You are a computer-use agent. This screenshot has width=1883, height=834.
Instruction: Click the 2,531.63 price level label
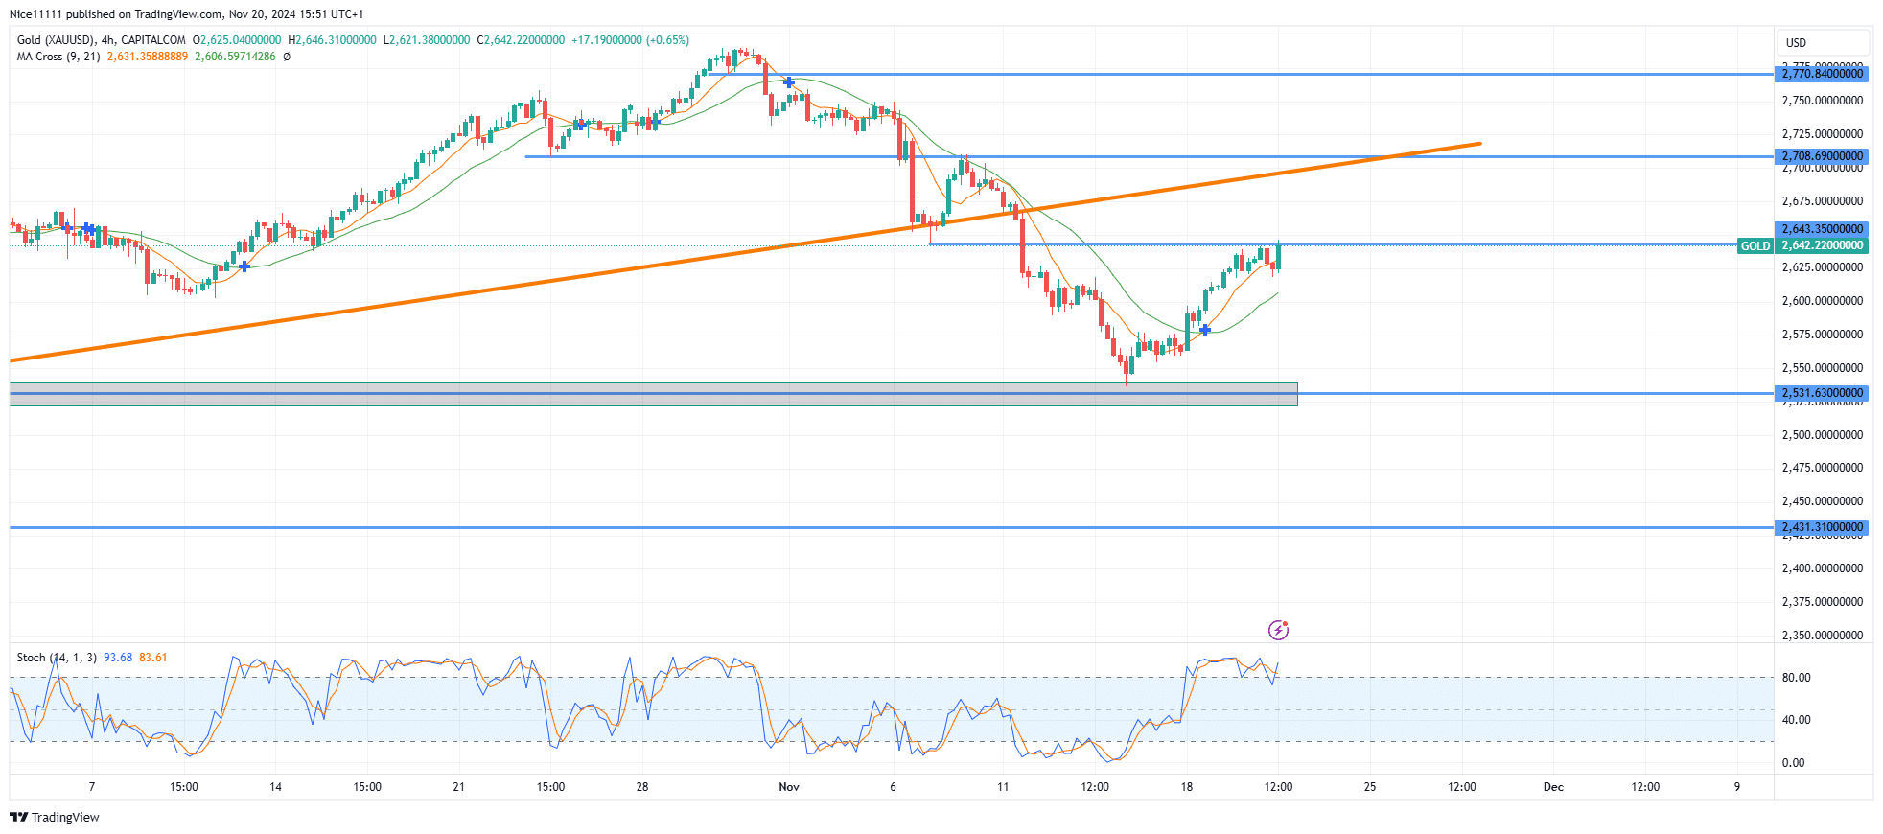(x=1822, y=393)
